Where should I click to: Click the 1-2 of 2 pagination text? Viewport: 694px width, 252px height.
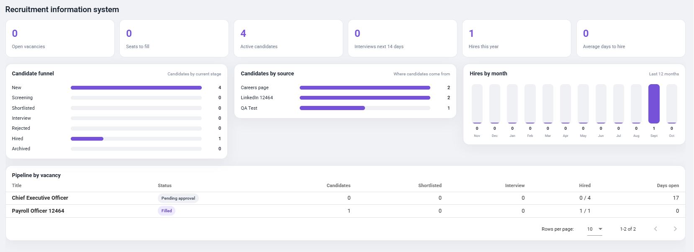628,229
